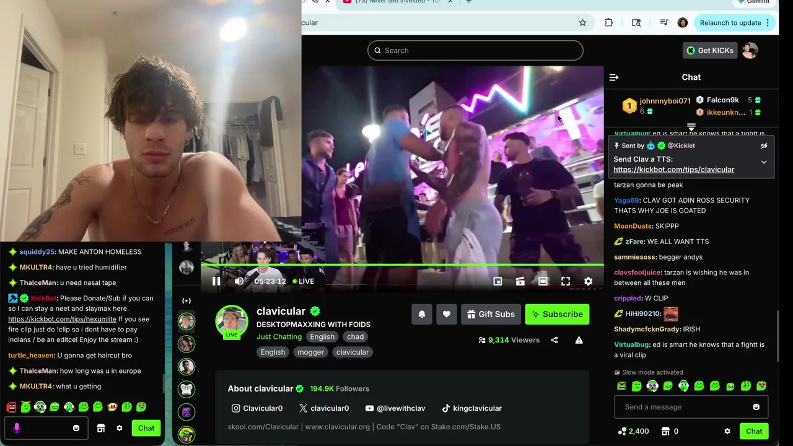Screen dimensions: 793x446
Task: Click Yaga69 username in chat
Action: [x=626, y=201]
